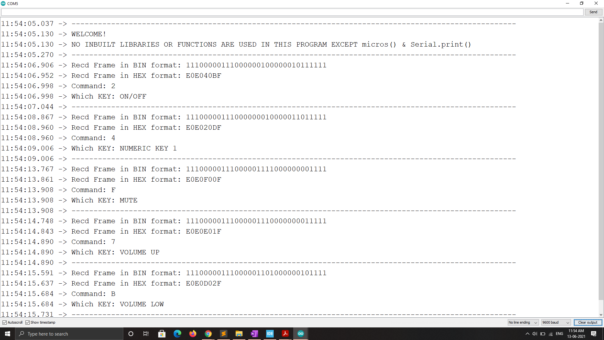
Task: Open File Explorer from the taskbar
Action: click(239, 334)
